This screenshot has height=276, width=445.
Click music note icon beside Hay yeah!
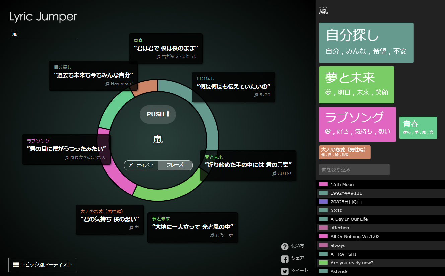107,84
